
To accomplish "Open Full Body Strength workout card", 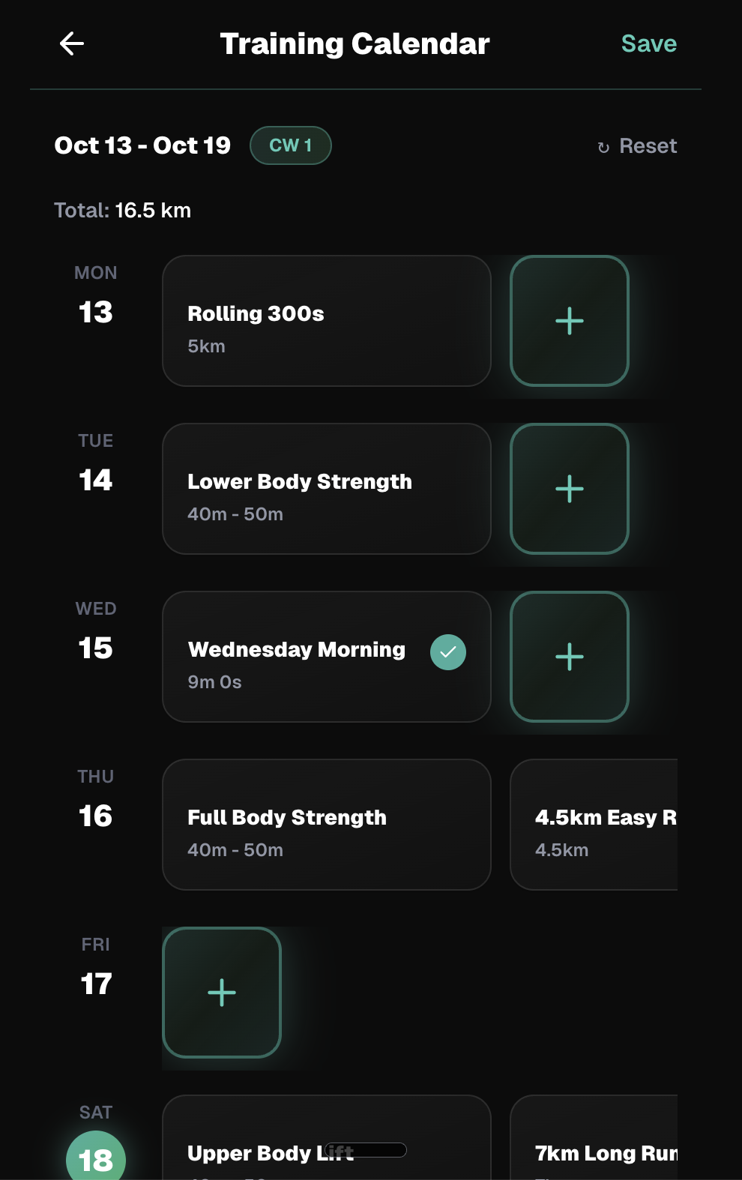I will pyautogui.click(x=326, y=825).
